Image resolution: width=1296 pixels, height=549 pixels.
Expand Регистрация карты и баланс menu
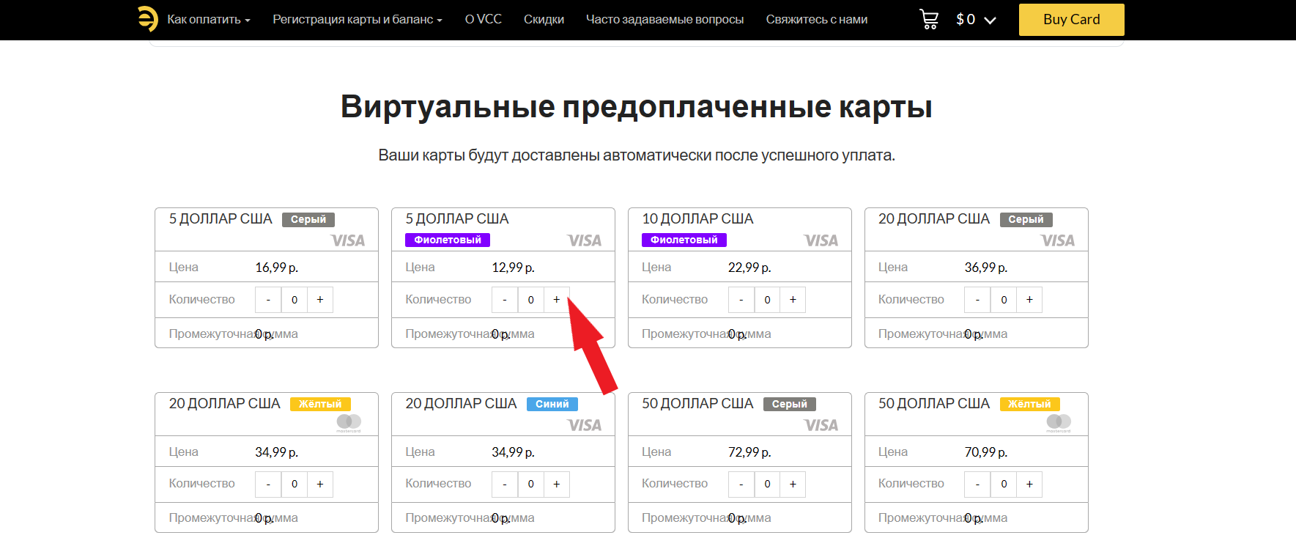357,20
